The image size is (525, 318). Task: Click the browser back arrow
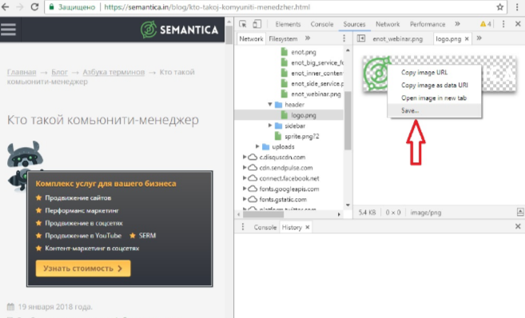tap(6, 7)
